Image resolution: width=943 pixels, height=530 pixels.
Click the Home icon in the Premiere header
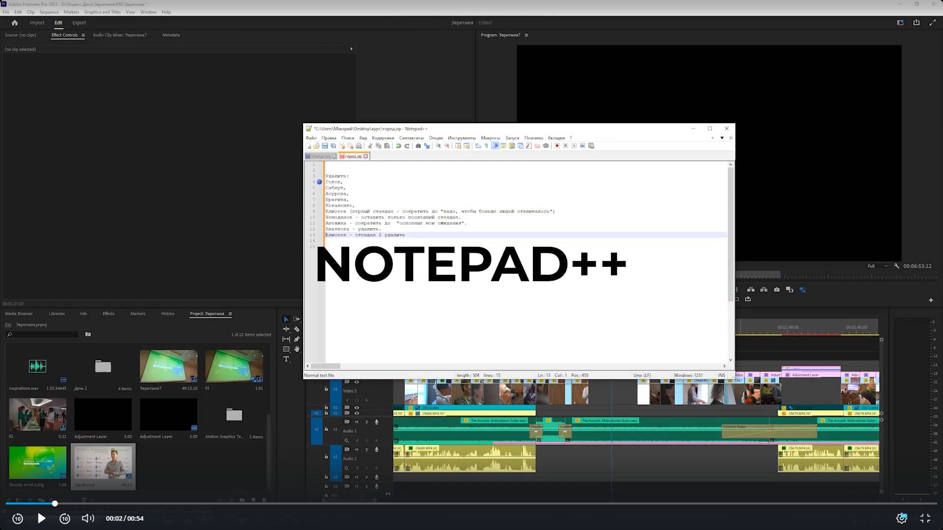[15, 23]
